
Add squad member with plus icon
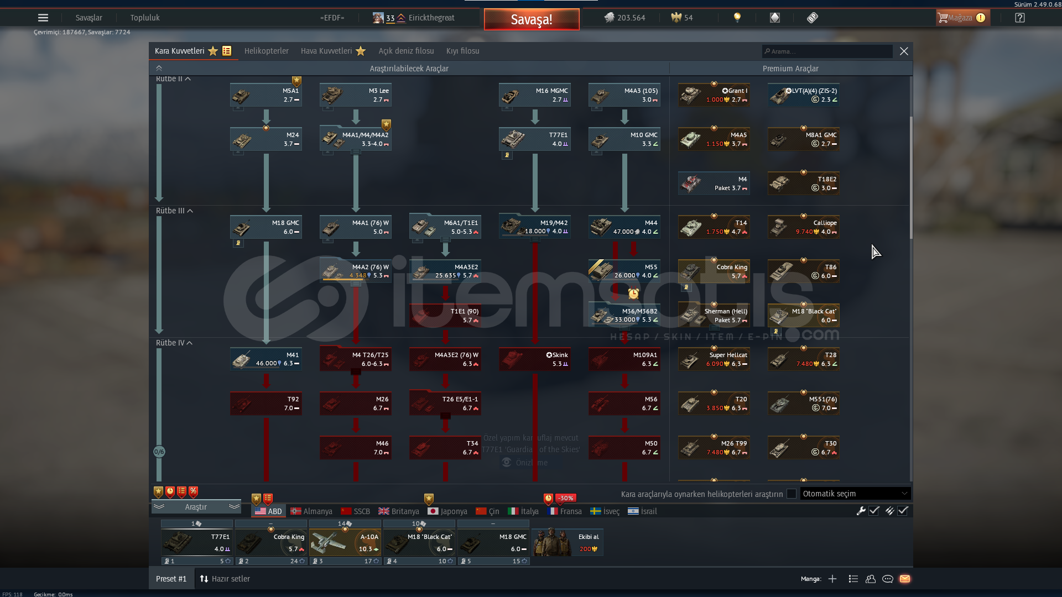point(832,579)
